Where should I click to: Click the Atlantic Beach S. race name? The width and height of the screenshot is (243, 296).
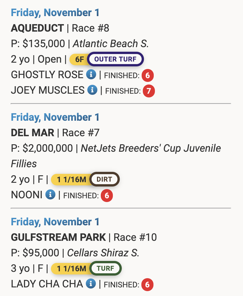pos(111,44)
